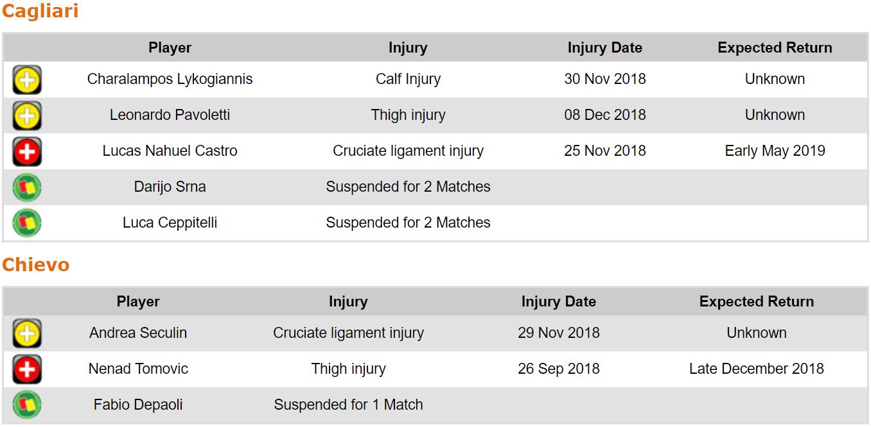Click the suspension card icon beside Darijo Srna
The height and width of the screenshot is (427, 871).
point(27,188)
